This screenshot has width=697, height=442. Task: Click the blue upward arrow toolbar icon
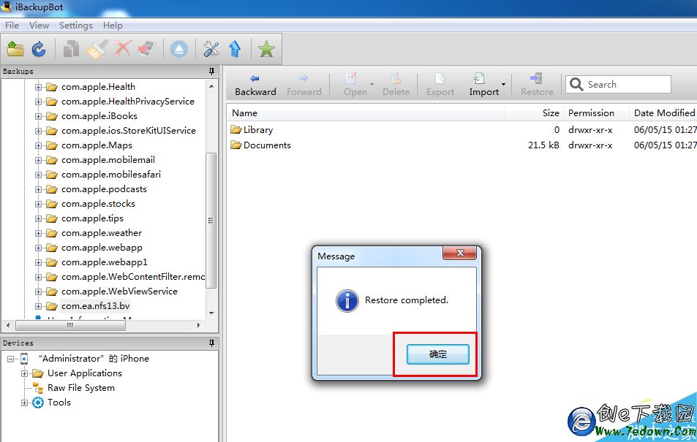pos(235,49)
